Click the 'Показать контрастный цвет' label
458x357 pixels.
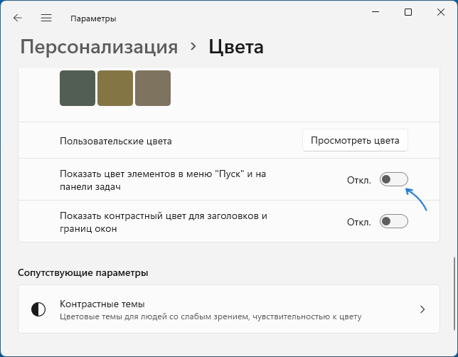164,222
